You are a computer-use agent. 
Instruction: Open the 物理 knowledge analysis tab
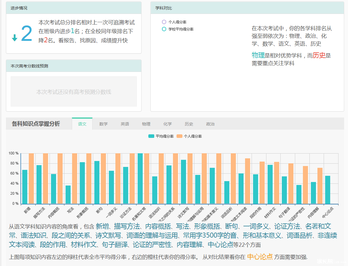146,124
